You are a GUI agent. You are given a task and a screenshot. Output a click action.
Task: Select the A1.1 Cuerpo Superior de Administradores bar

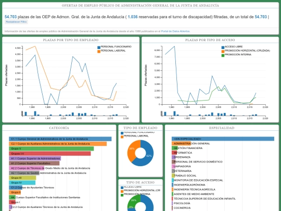pyautogui.click(x=35, y=158)
